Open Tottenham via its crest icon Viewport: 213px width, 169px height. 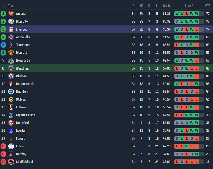pyautogui.click(x=11, y=45)
